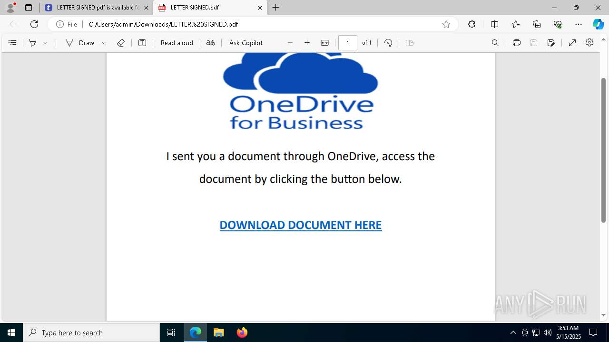Open PDF viewer settings
The width and height of the screenshot is (609, 342).
[x=589, y=43]
